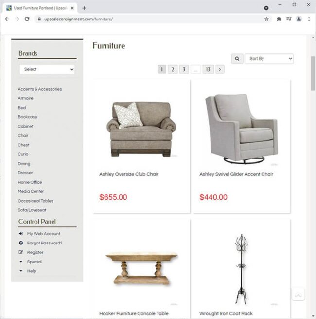Expand the Special menu caret
The image size is (316, 319).
(21, 262)
